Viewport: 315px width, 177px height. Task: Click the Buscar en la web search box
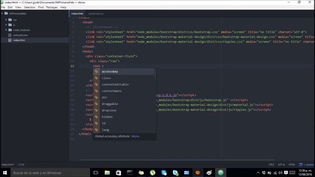[50, 173]
